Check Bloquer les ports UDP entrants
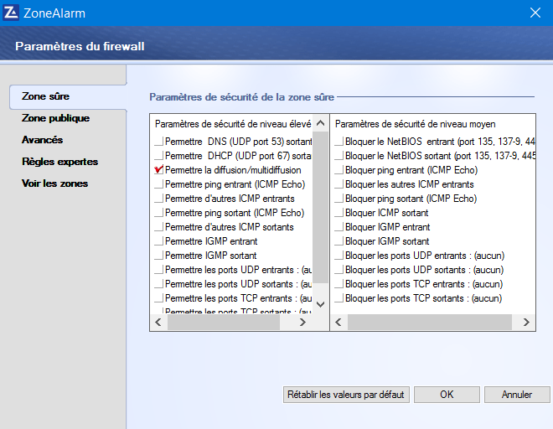Viewport: 553px width, 429px height. (x=339, y=256)
